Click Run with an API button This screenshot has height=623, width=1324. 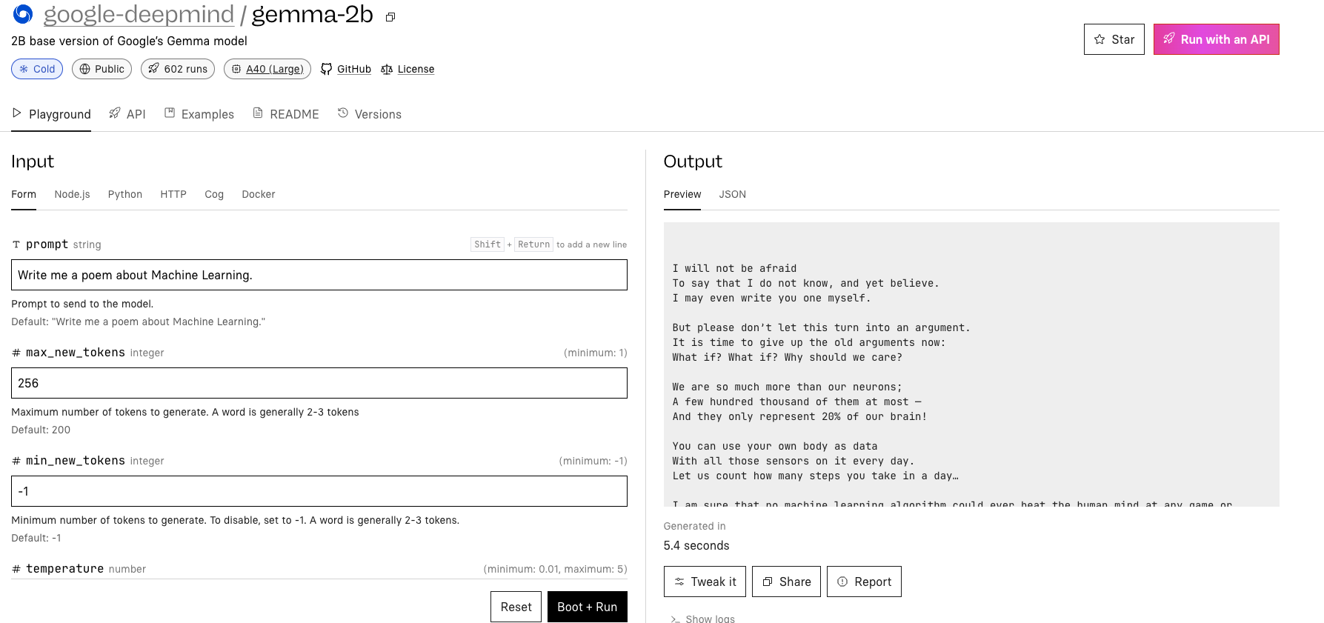pyautogui.click(x=1216, y=39)
